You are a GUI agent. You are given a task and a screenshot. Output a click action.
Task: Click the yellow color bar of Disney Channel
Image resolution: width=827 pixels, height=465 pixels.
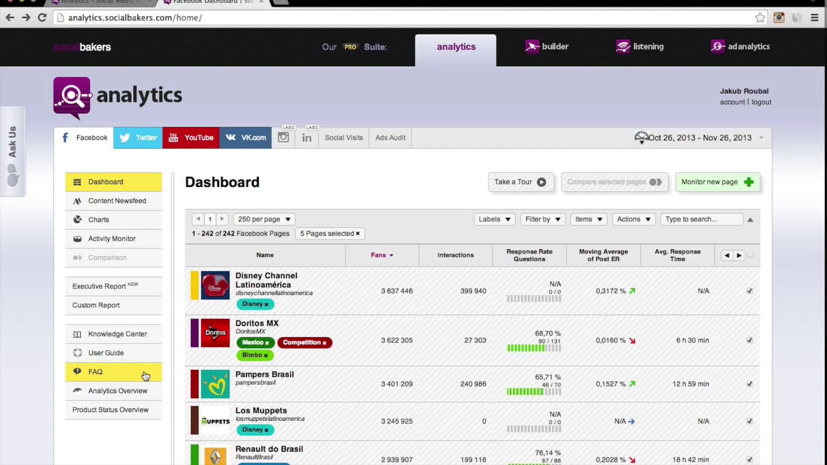tap(195, 285)
